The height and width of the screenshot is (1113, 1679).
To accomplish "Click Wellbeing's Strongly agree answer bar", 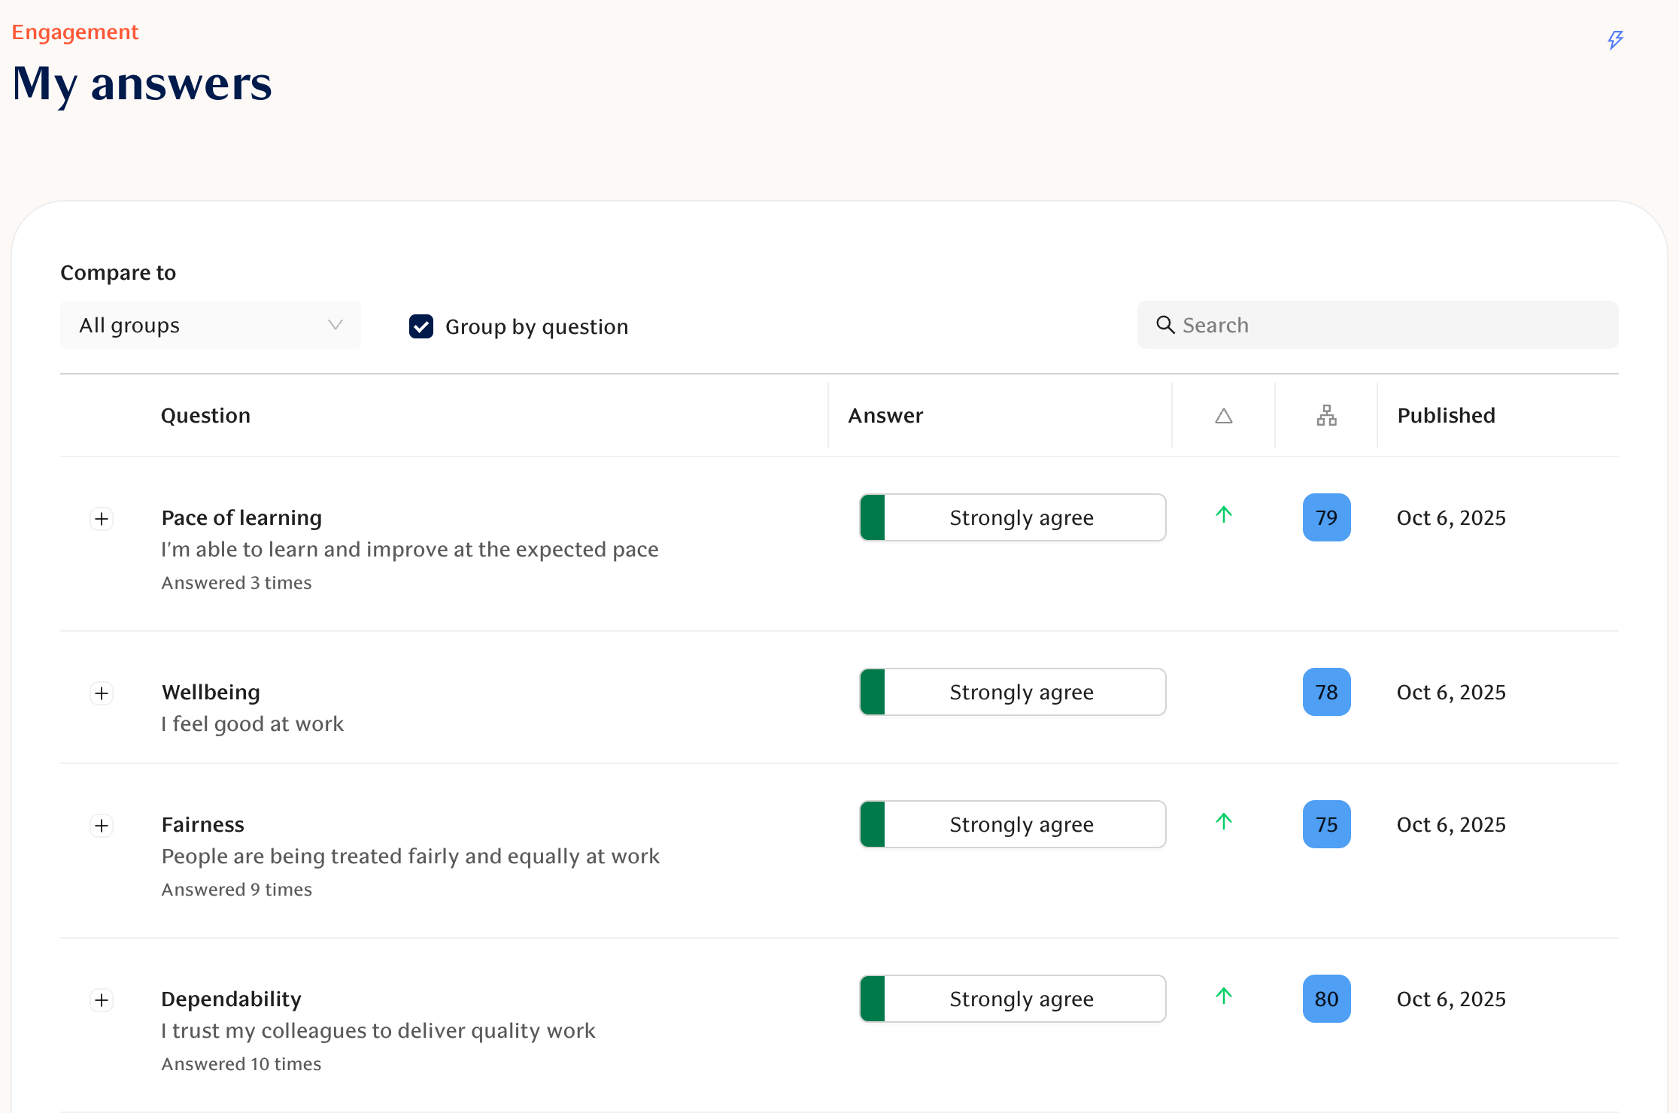I will pyautogui.click(x=1013, y=692).
